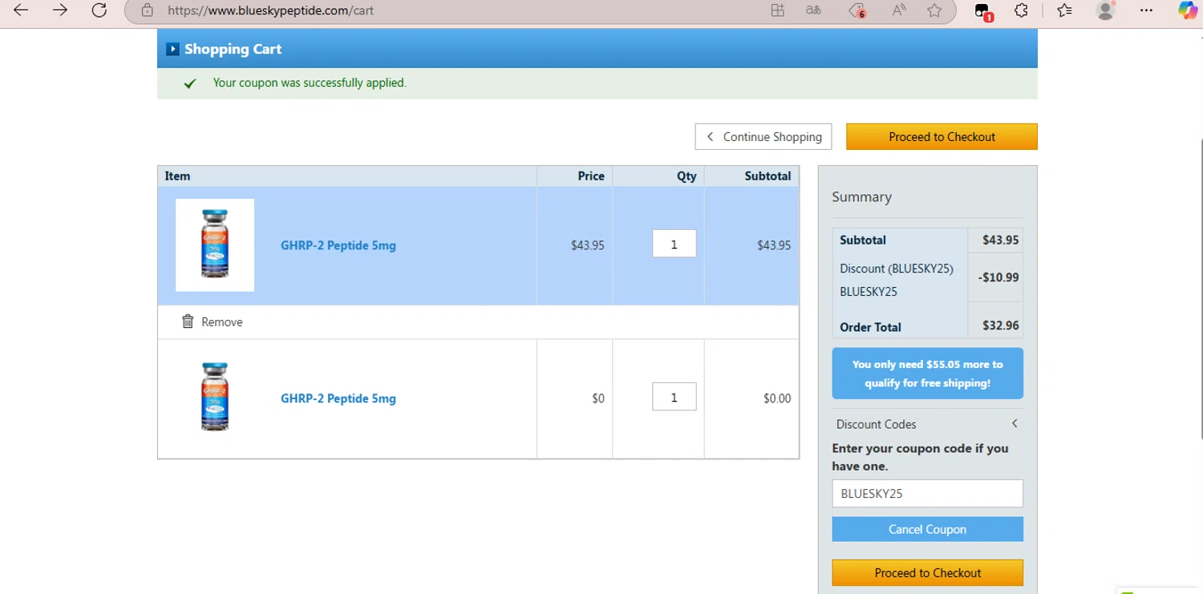
Task: View site info via the lock icon
Action: click(147, 10)
